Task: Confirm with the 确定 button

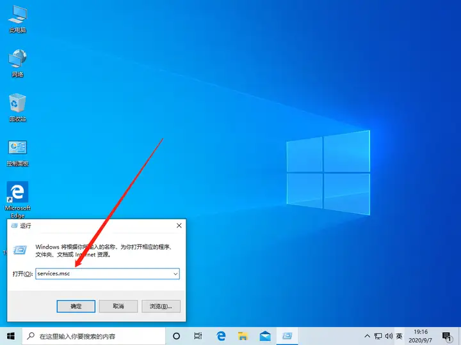Action: pos(76,306)
